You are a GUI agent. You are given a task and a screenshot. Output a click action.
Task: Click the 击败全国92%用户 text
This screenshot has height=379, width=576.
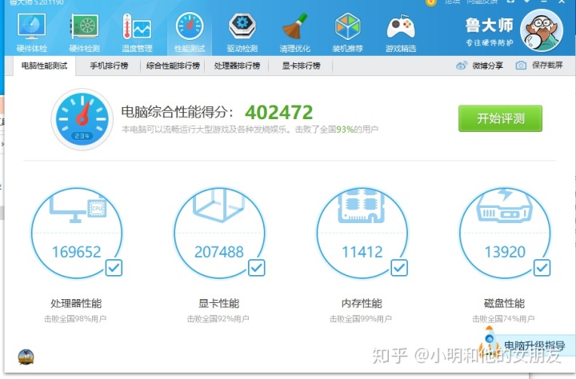pos(218,319)
